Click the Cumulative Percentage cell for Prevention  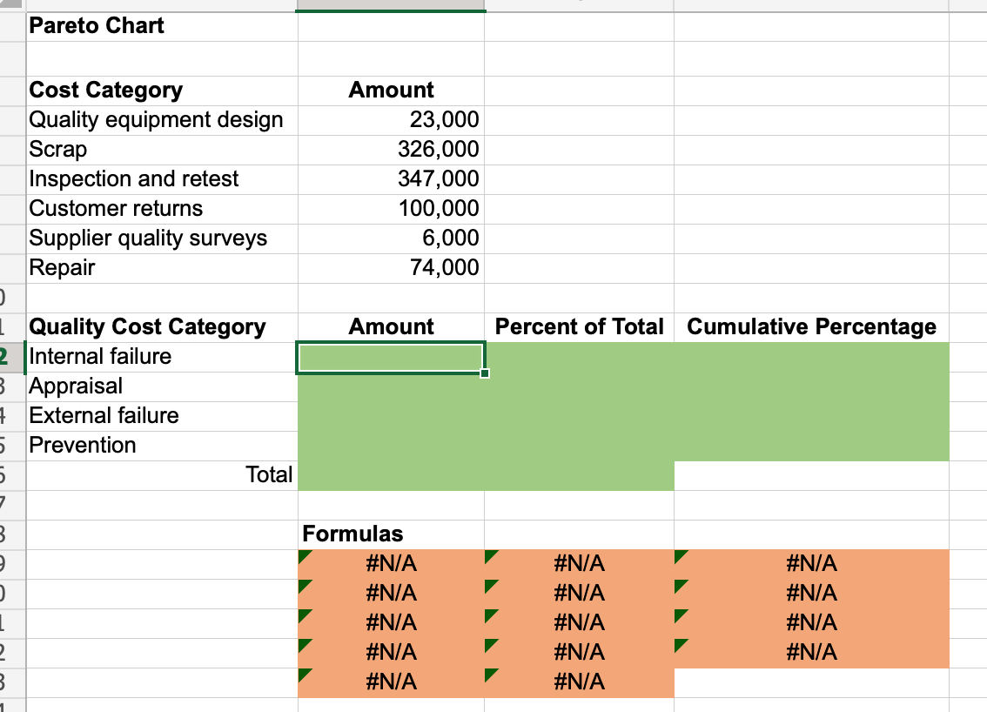811,445
